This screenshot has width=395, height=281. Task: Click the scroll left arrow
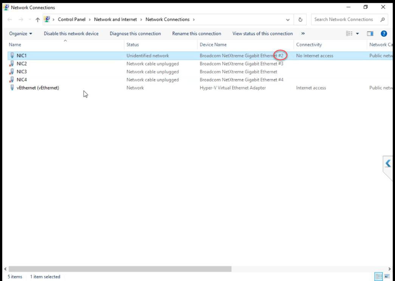coord(5,269)
